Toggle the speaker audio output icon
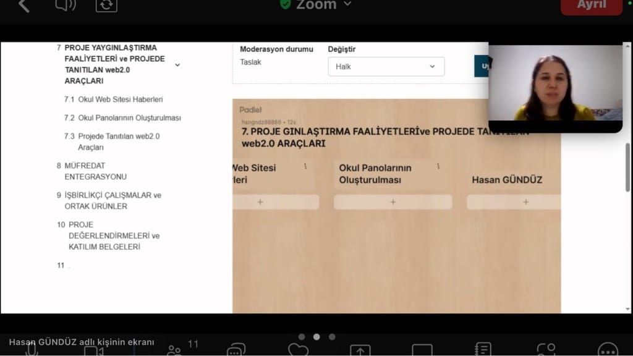Screen dimensions: 633x356 pos(66,6)
